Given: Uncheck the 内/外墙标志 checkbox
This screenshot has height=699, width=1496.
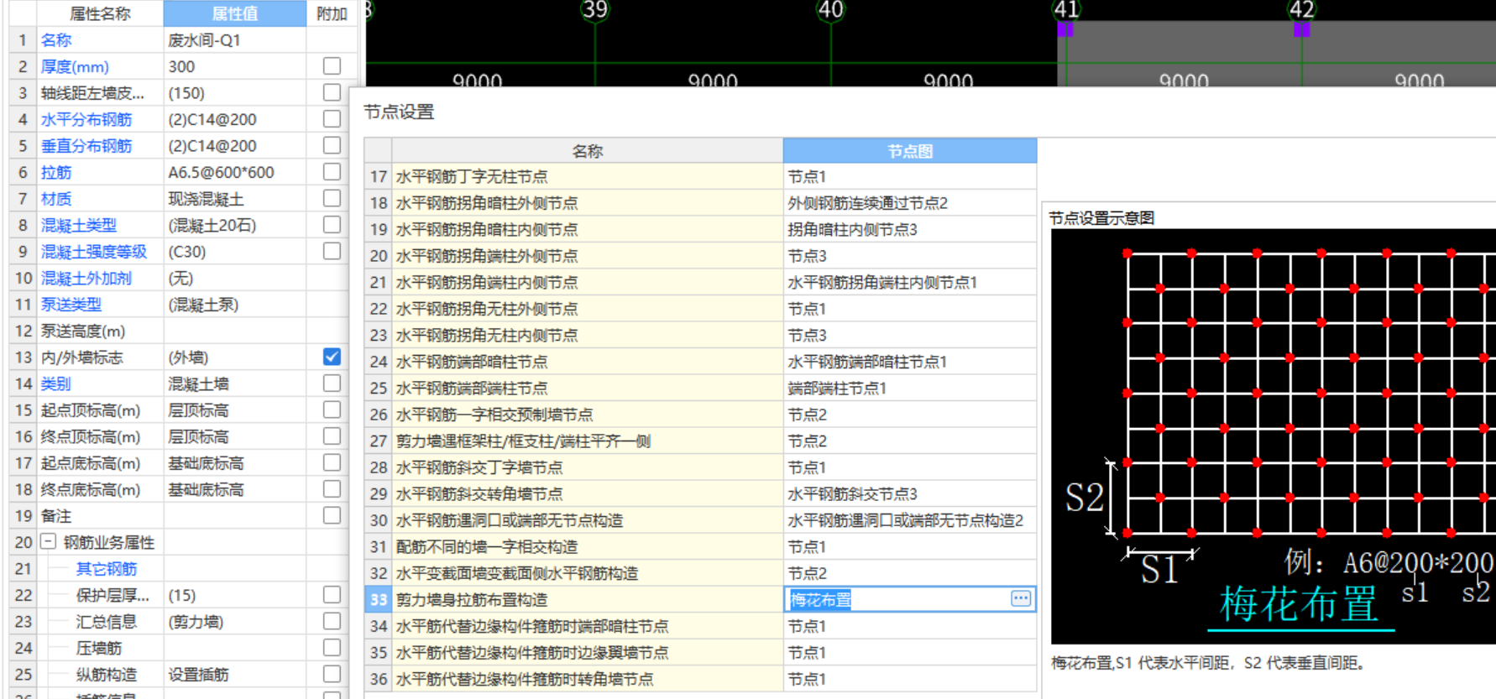Looking at the screenshot, I should tap(332, 357).
